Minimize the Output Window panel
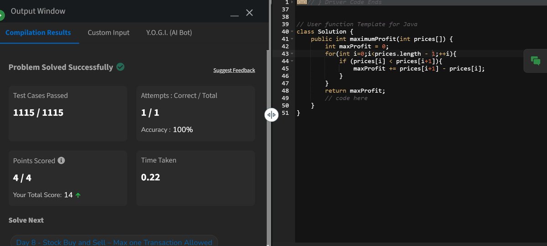 pyautogui.click(x=234, y=15)
